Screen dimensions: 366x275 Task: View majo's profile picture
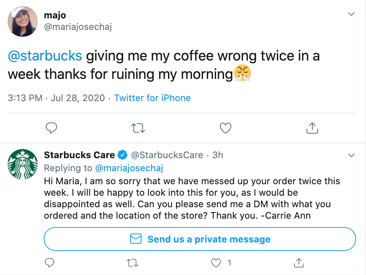pos(23,21)
